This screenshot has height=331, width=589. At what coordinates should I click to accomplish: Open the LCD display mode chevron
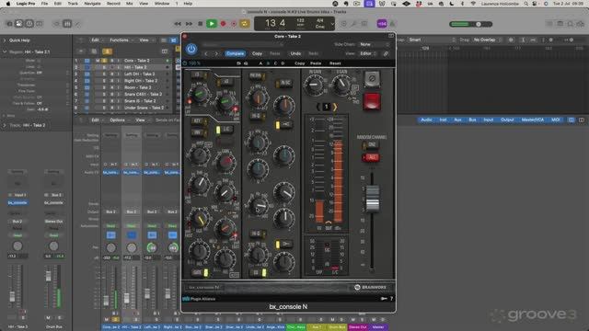[x=332, y=24]
